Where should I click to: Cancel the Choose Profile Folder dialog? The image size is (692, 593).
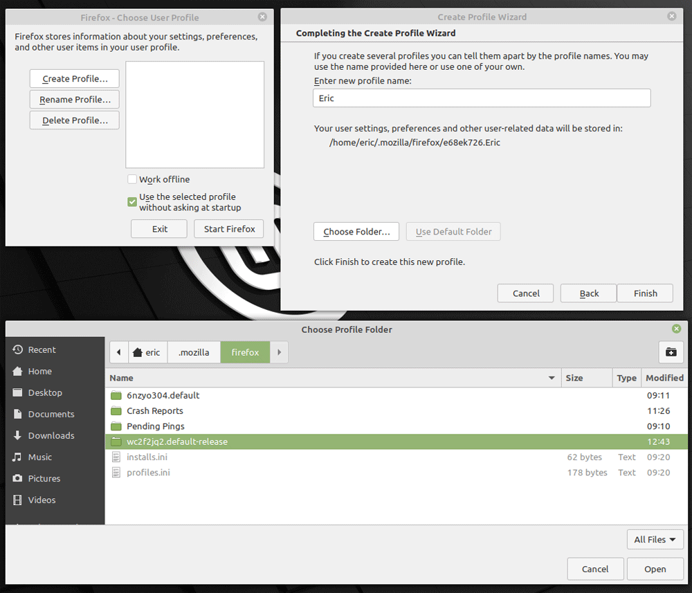click(x=595, y=569)
